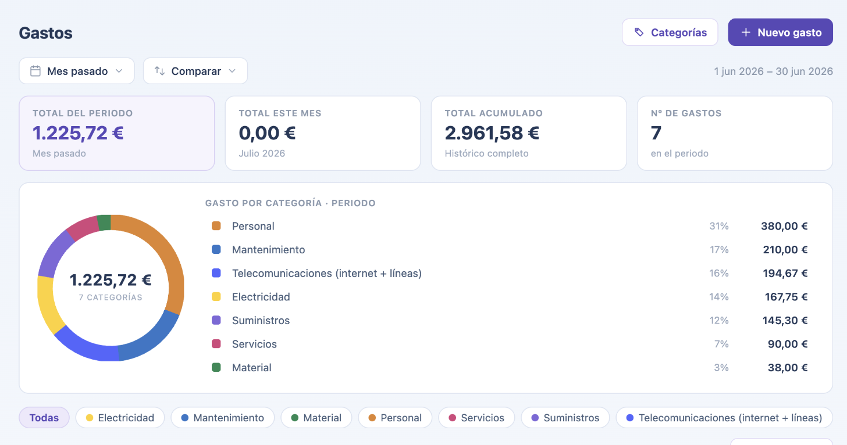Open the Comparar dropdown

(x=195, y=71)
